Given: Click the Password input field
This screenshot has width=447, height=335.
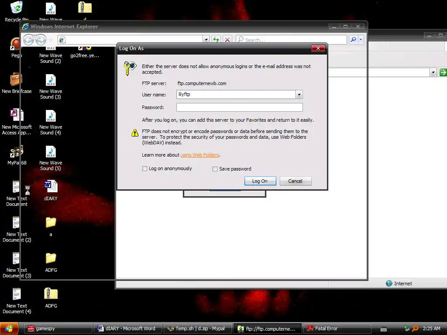Looking at the screenshot, I should tap(240, 107).
